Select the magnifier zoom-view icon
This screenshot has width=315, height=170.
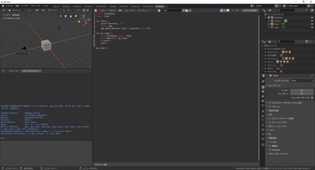tap(76, 16)
